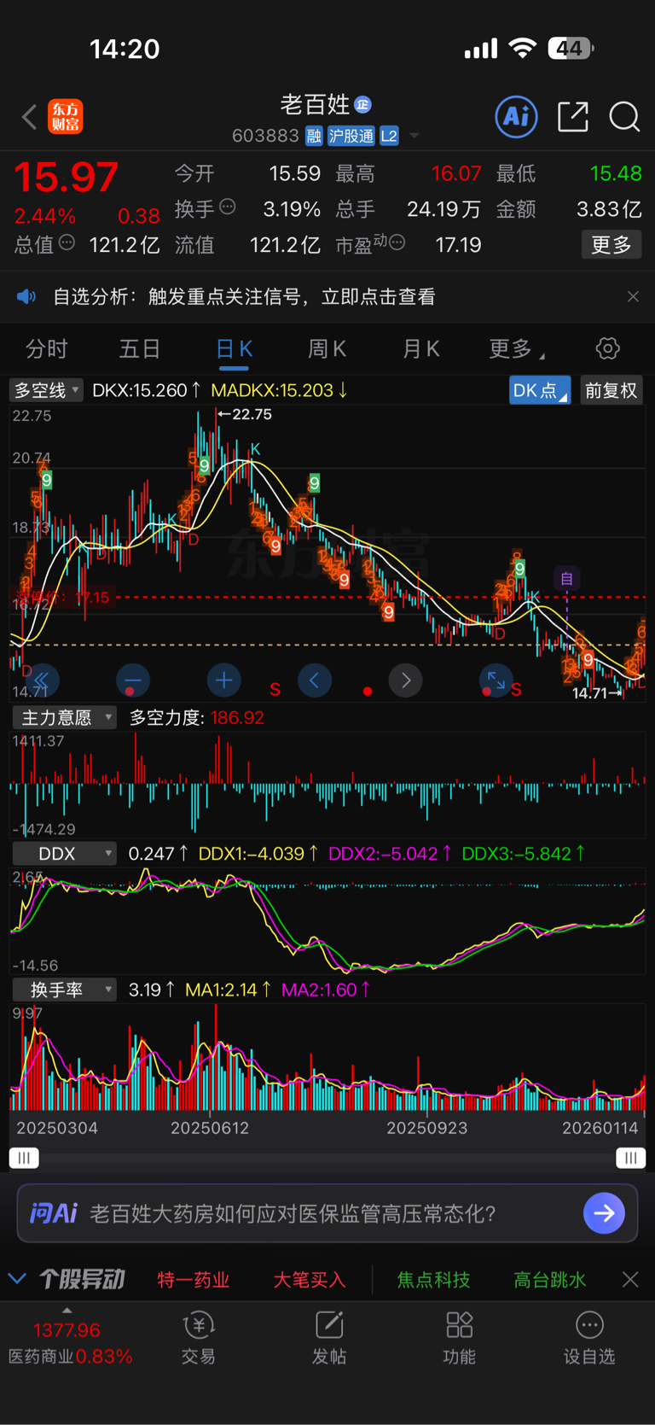Tap the 老百姓 stock title
The width and height of the screenshot is (655, 1425).
[315, 104]
